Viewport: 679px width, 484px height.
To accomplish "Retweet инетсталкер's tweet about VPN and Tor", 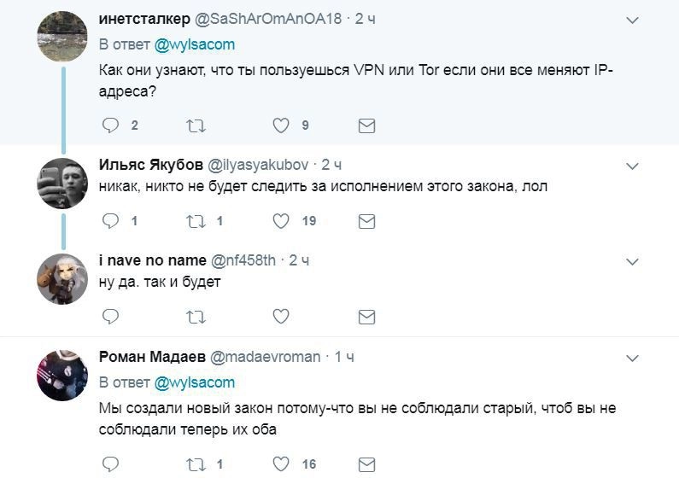I will [196, 125].
